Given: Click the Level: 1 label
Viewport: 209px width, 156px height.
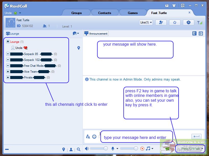Looking at the screenshot, I should point(67,27).
